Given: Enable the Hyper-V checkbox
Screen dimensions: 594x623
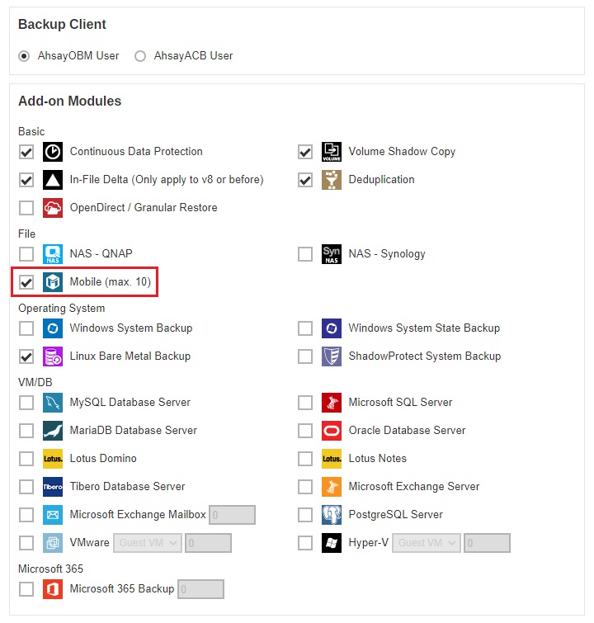Looking at the screenshot, I should coord(305,543).
